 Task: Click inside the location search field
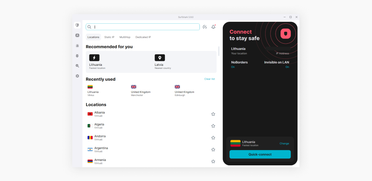tap(143, 27)
